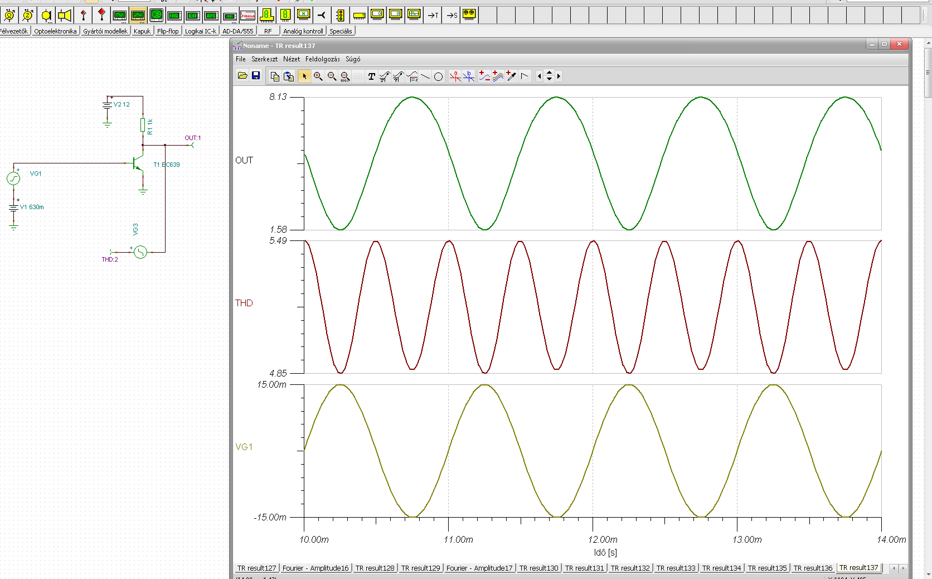Image resolution: width=932 pixels, height=579 pixels.
Task: Activate cursor 'a' on the diagram
Action: click(455, 76)
